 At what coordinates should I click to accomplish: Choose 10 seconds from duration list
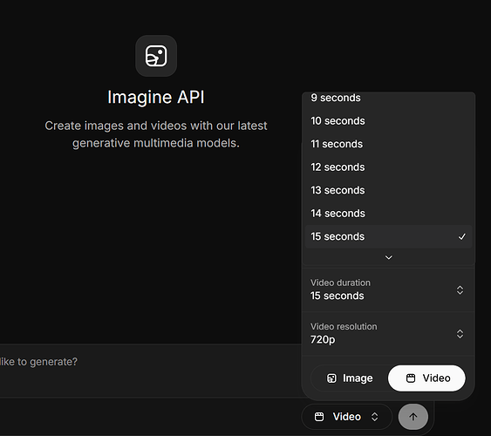point(388,121)
